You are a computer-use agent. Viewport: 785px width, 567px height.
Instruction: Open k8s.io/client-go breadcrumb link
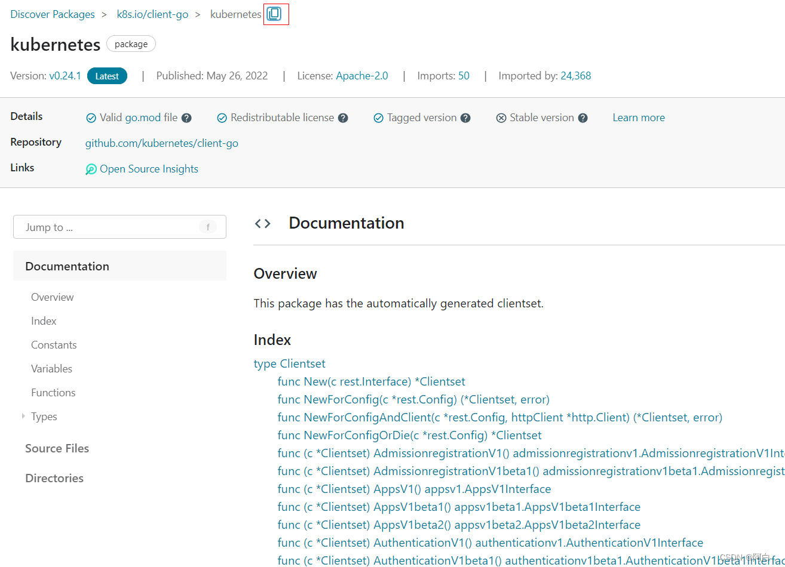click(152, 14)
